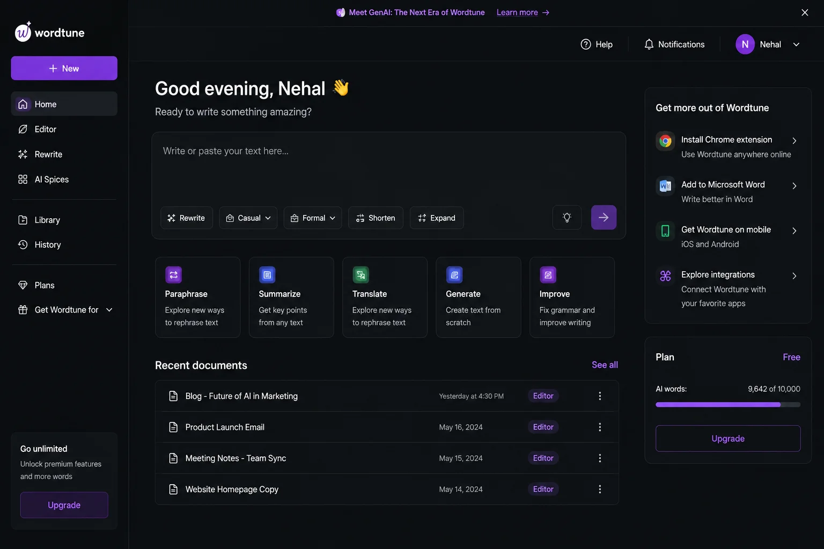
Task: Click the user avatar N
Action: pos(745,44)
